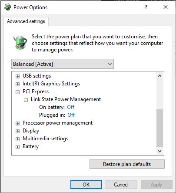Confirm with the OK button
This screenshot has width=176, height=193.
tap(86, 185)
